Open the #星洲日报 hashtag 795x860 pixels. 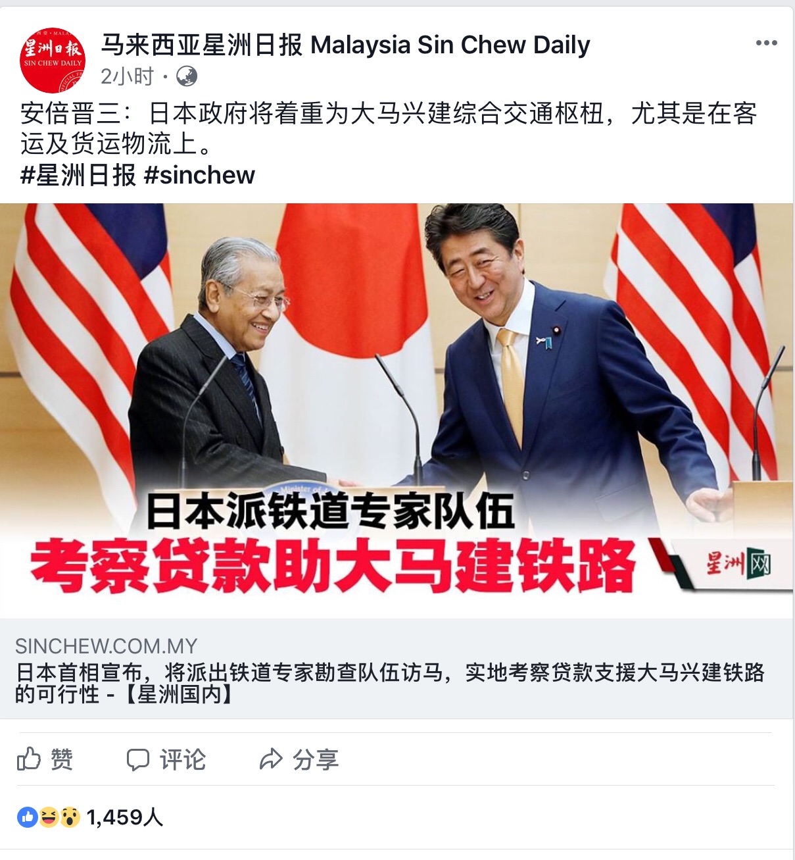(78, 175)
